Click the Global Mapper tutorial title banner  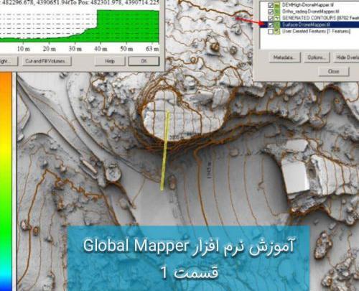(x=189, y=258)
